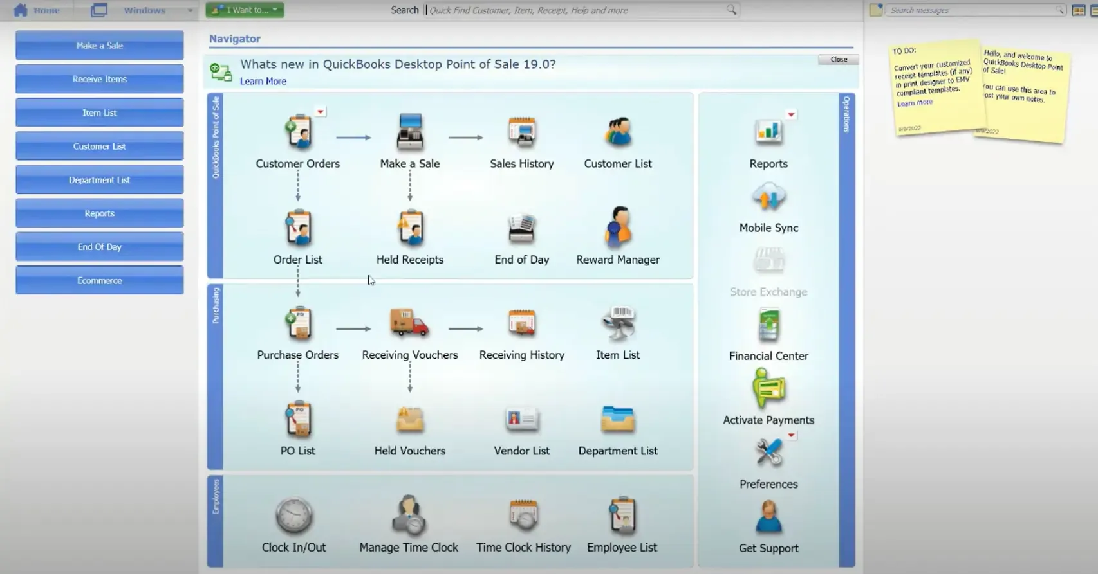Open Employee List icon

(x=622, y=516)
